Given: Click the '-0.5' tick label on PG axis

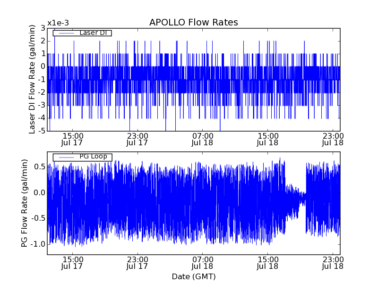Looking at the screenshot, I should (x=38, y=218).
